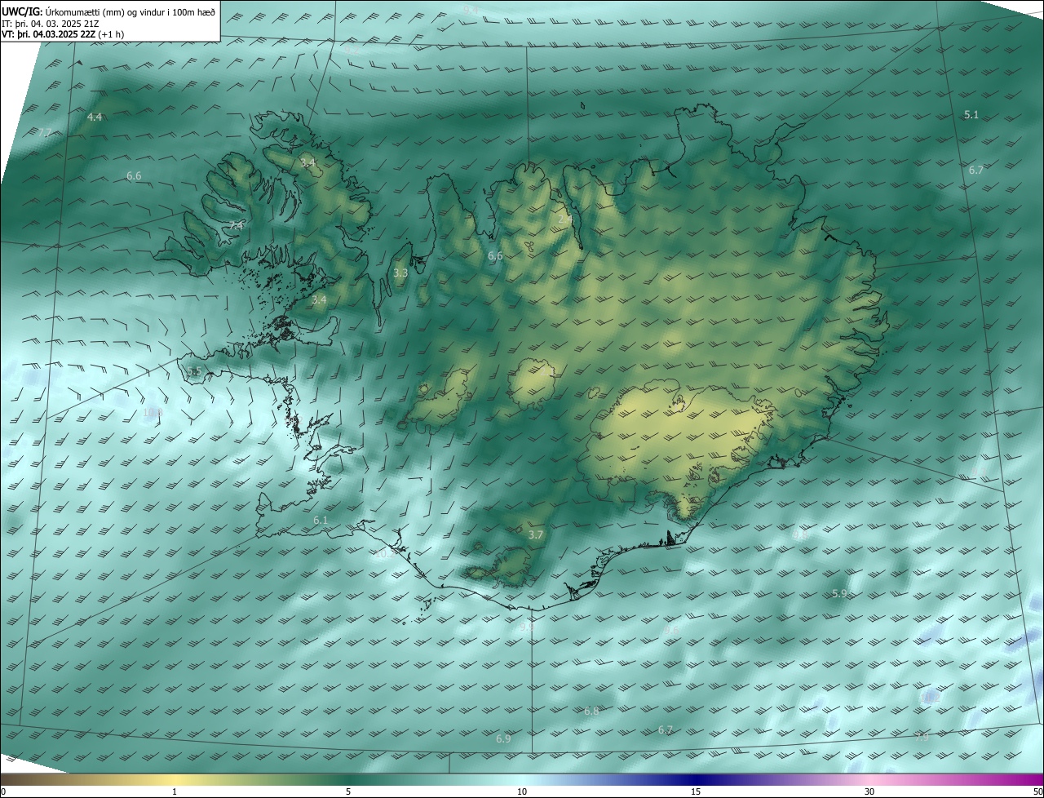Click the 3.7 value label in the south
This screenshot has height=798, width=1044.
pos(535,535)
